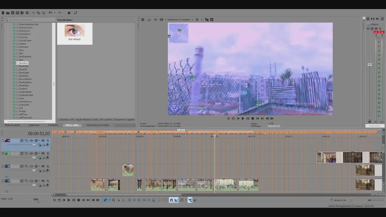Open project properties gear in main toolbar
This screenshot has width=386, height=217.
tap(27, 13)
